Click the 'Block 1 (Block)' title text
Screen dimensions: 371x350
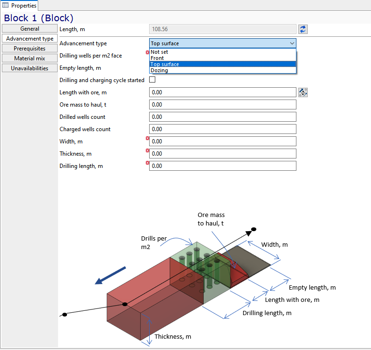tap(39, 18)
